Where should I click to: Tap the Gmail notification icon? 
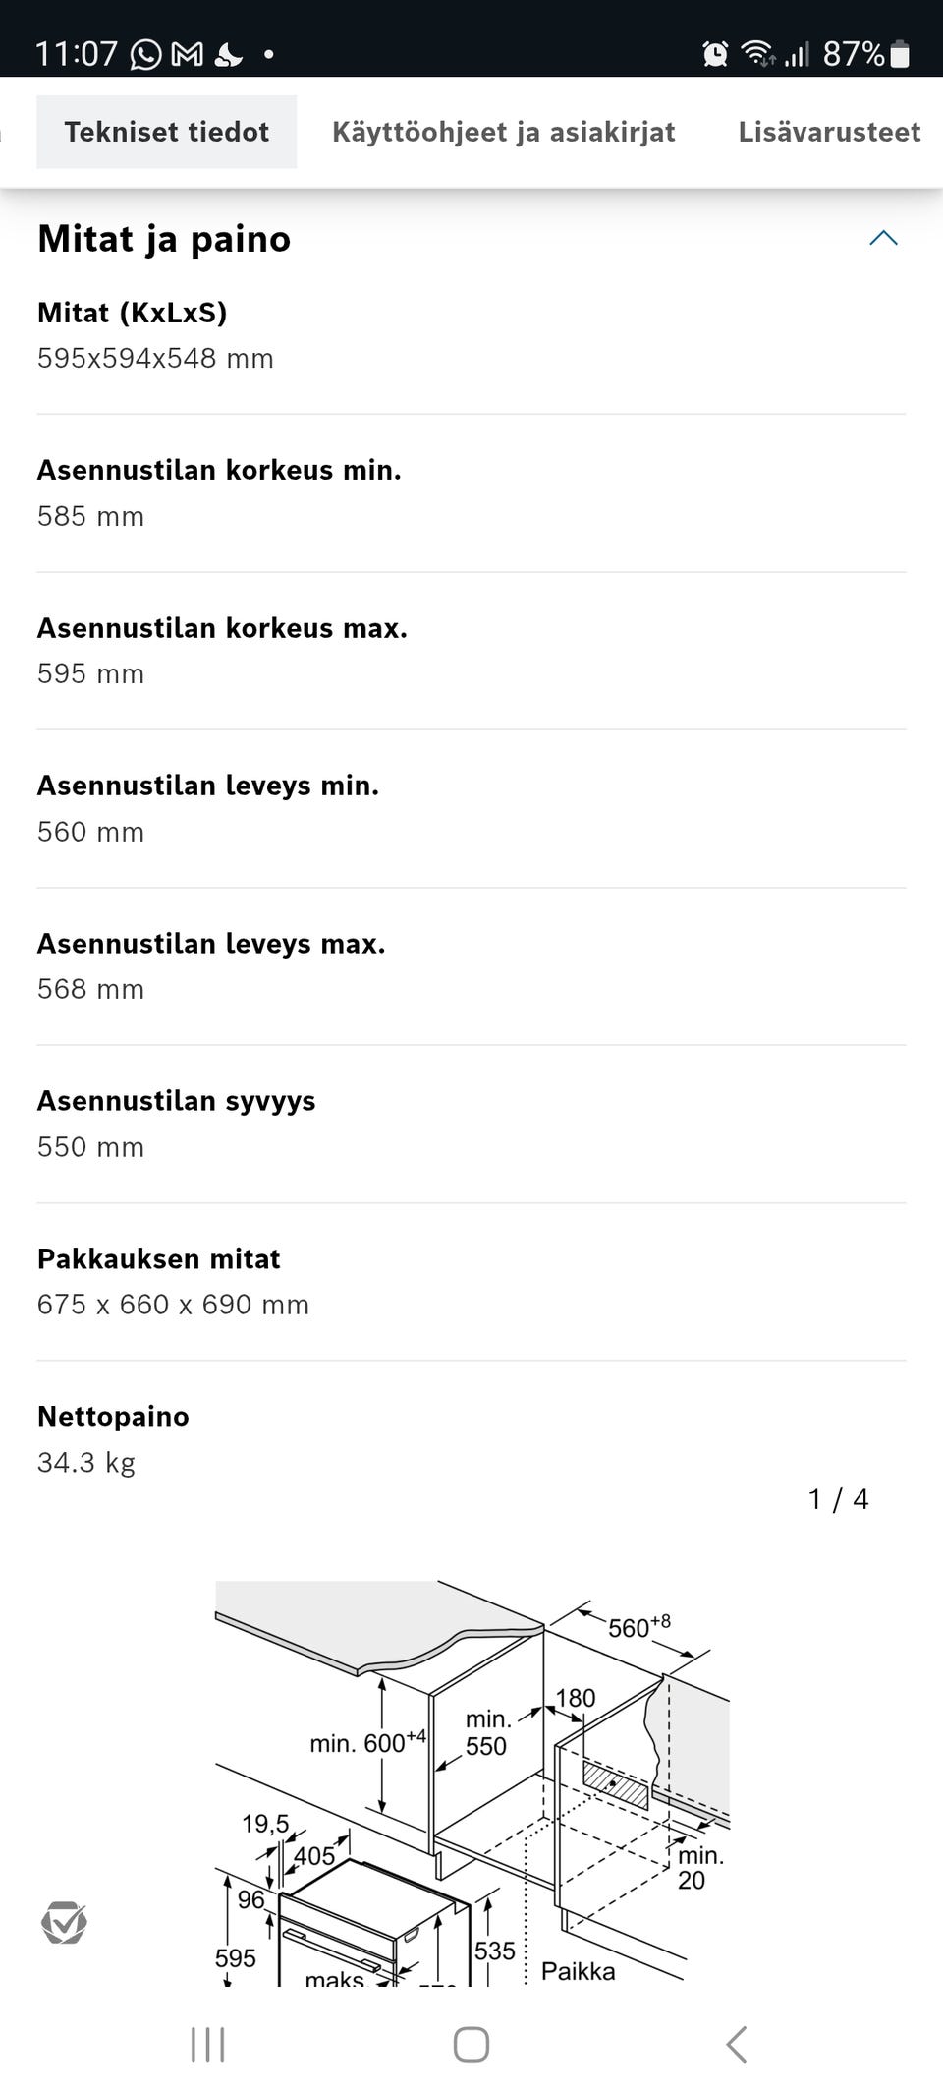point(187,54)
